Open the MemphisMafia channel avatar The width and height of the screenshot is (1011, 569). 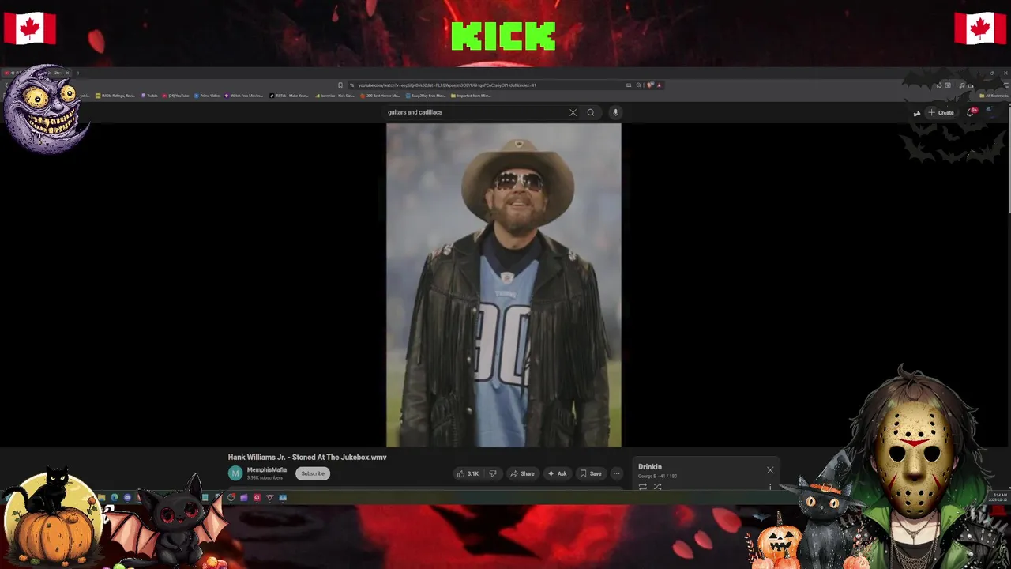pos(235,473)
